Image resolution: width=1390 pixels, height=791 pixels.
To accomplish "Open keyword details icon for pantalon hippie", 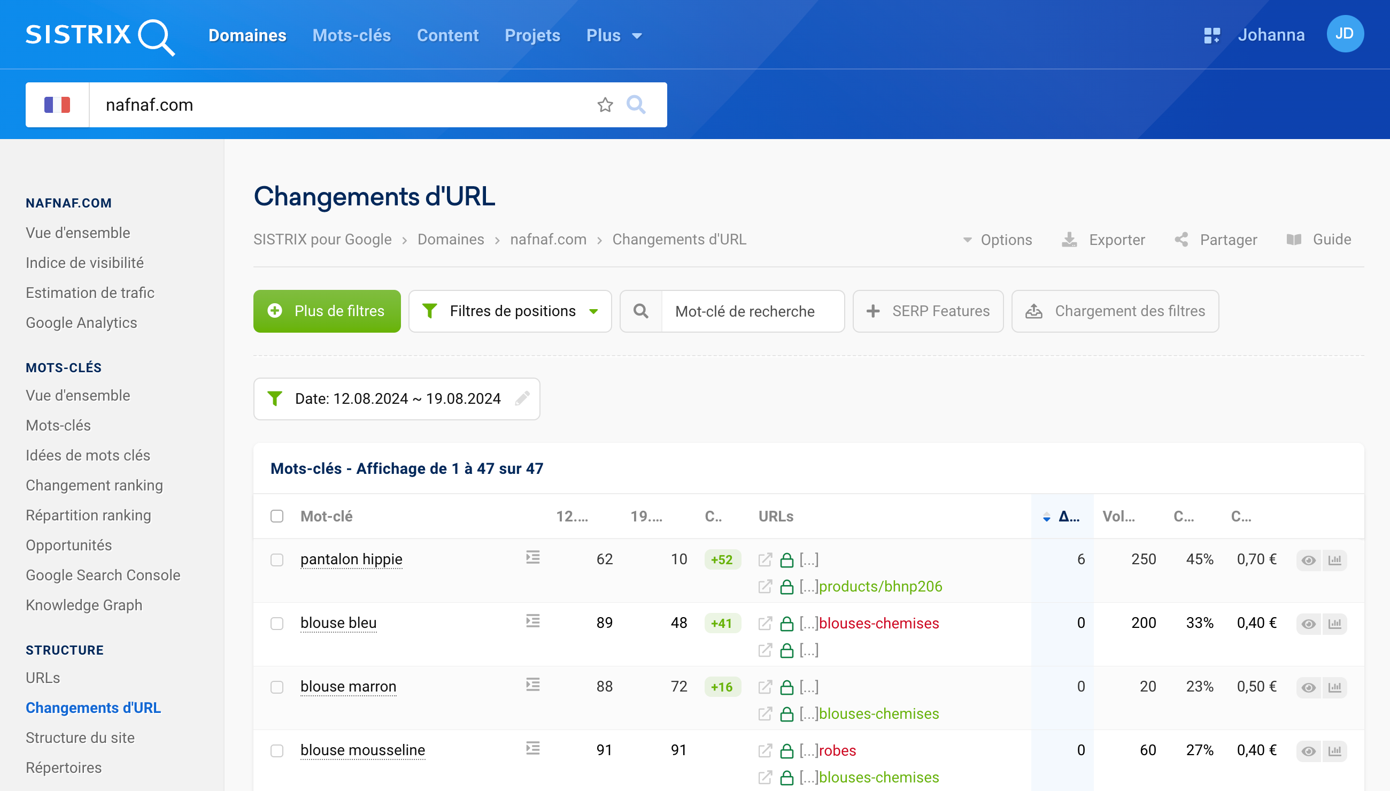I will (x=532, y=557).
